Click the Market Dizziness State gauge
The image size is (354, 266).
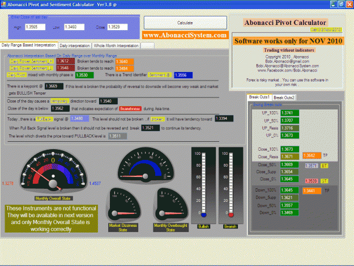click(123, 205)
